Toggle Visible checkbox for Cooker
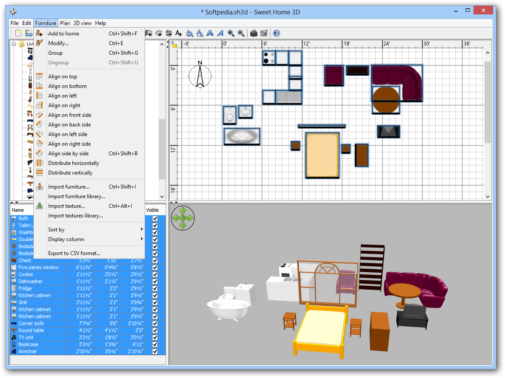The image size is (505, 378). coord(155,274)
